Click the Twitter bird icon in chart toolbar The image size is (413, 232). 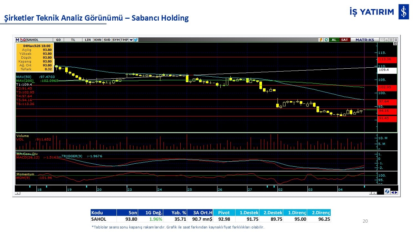coord(136,40)
